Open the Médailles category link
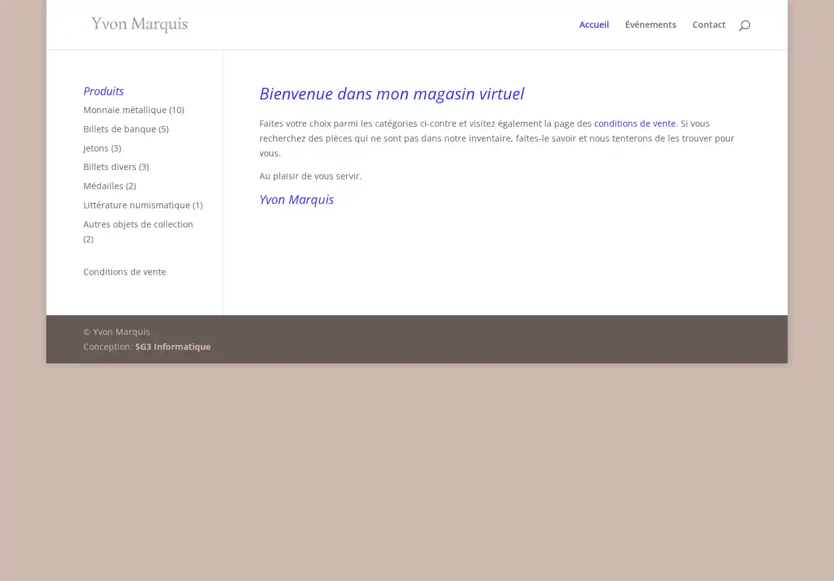This screenshot has height=581, width=834. tap(103, 186)
